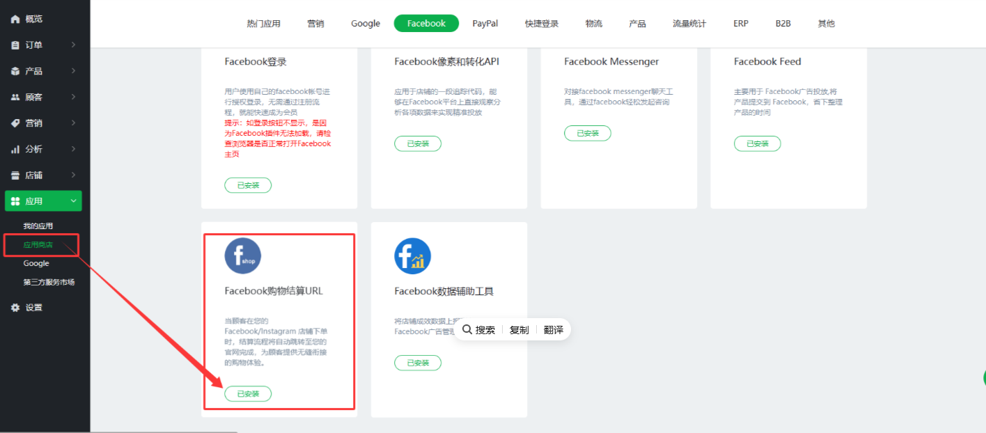
Task: Click the overview home icon in sidebar
Action: pos(15,19)
